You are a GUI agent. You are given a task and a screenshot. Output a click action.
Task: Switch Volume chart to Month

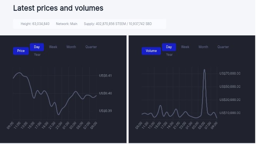point(203,47)
